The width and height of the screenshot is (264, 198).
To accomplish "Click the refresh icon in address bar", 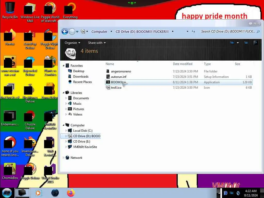I will (193, 31).
